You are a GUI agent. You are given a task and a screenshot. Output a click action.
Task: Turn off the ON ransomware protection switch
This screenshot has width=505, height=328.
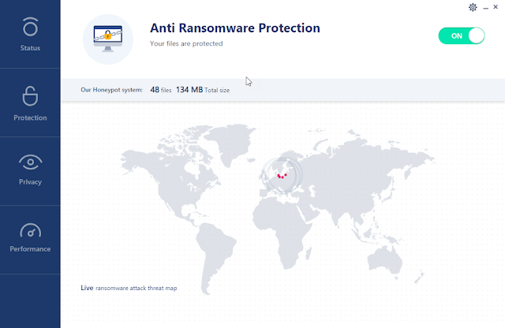tap(461, 35)
